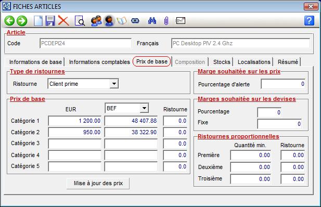The width and height of the screenshot is (321, 207).
Task: Switch to Informations de base tab
Action: coord(35,62)
